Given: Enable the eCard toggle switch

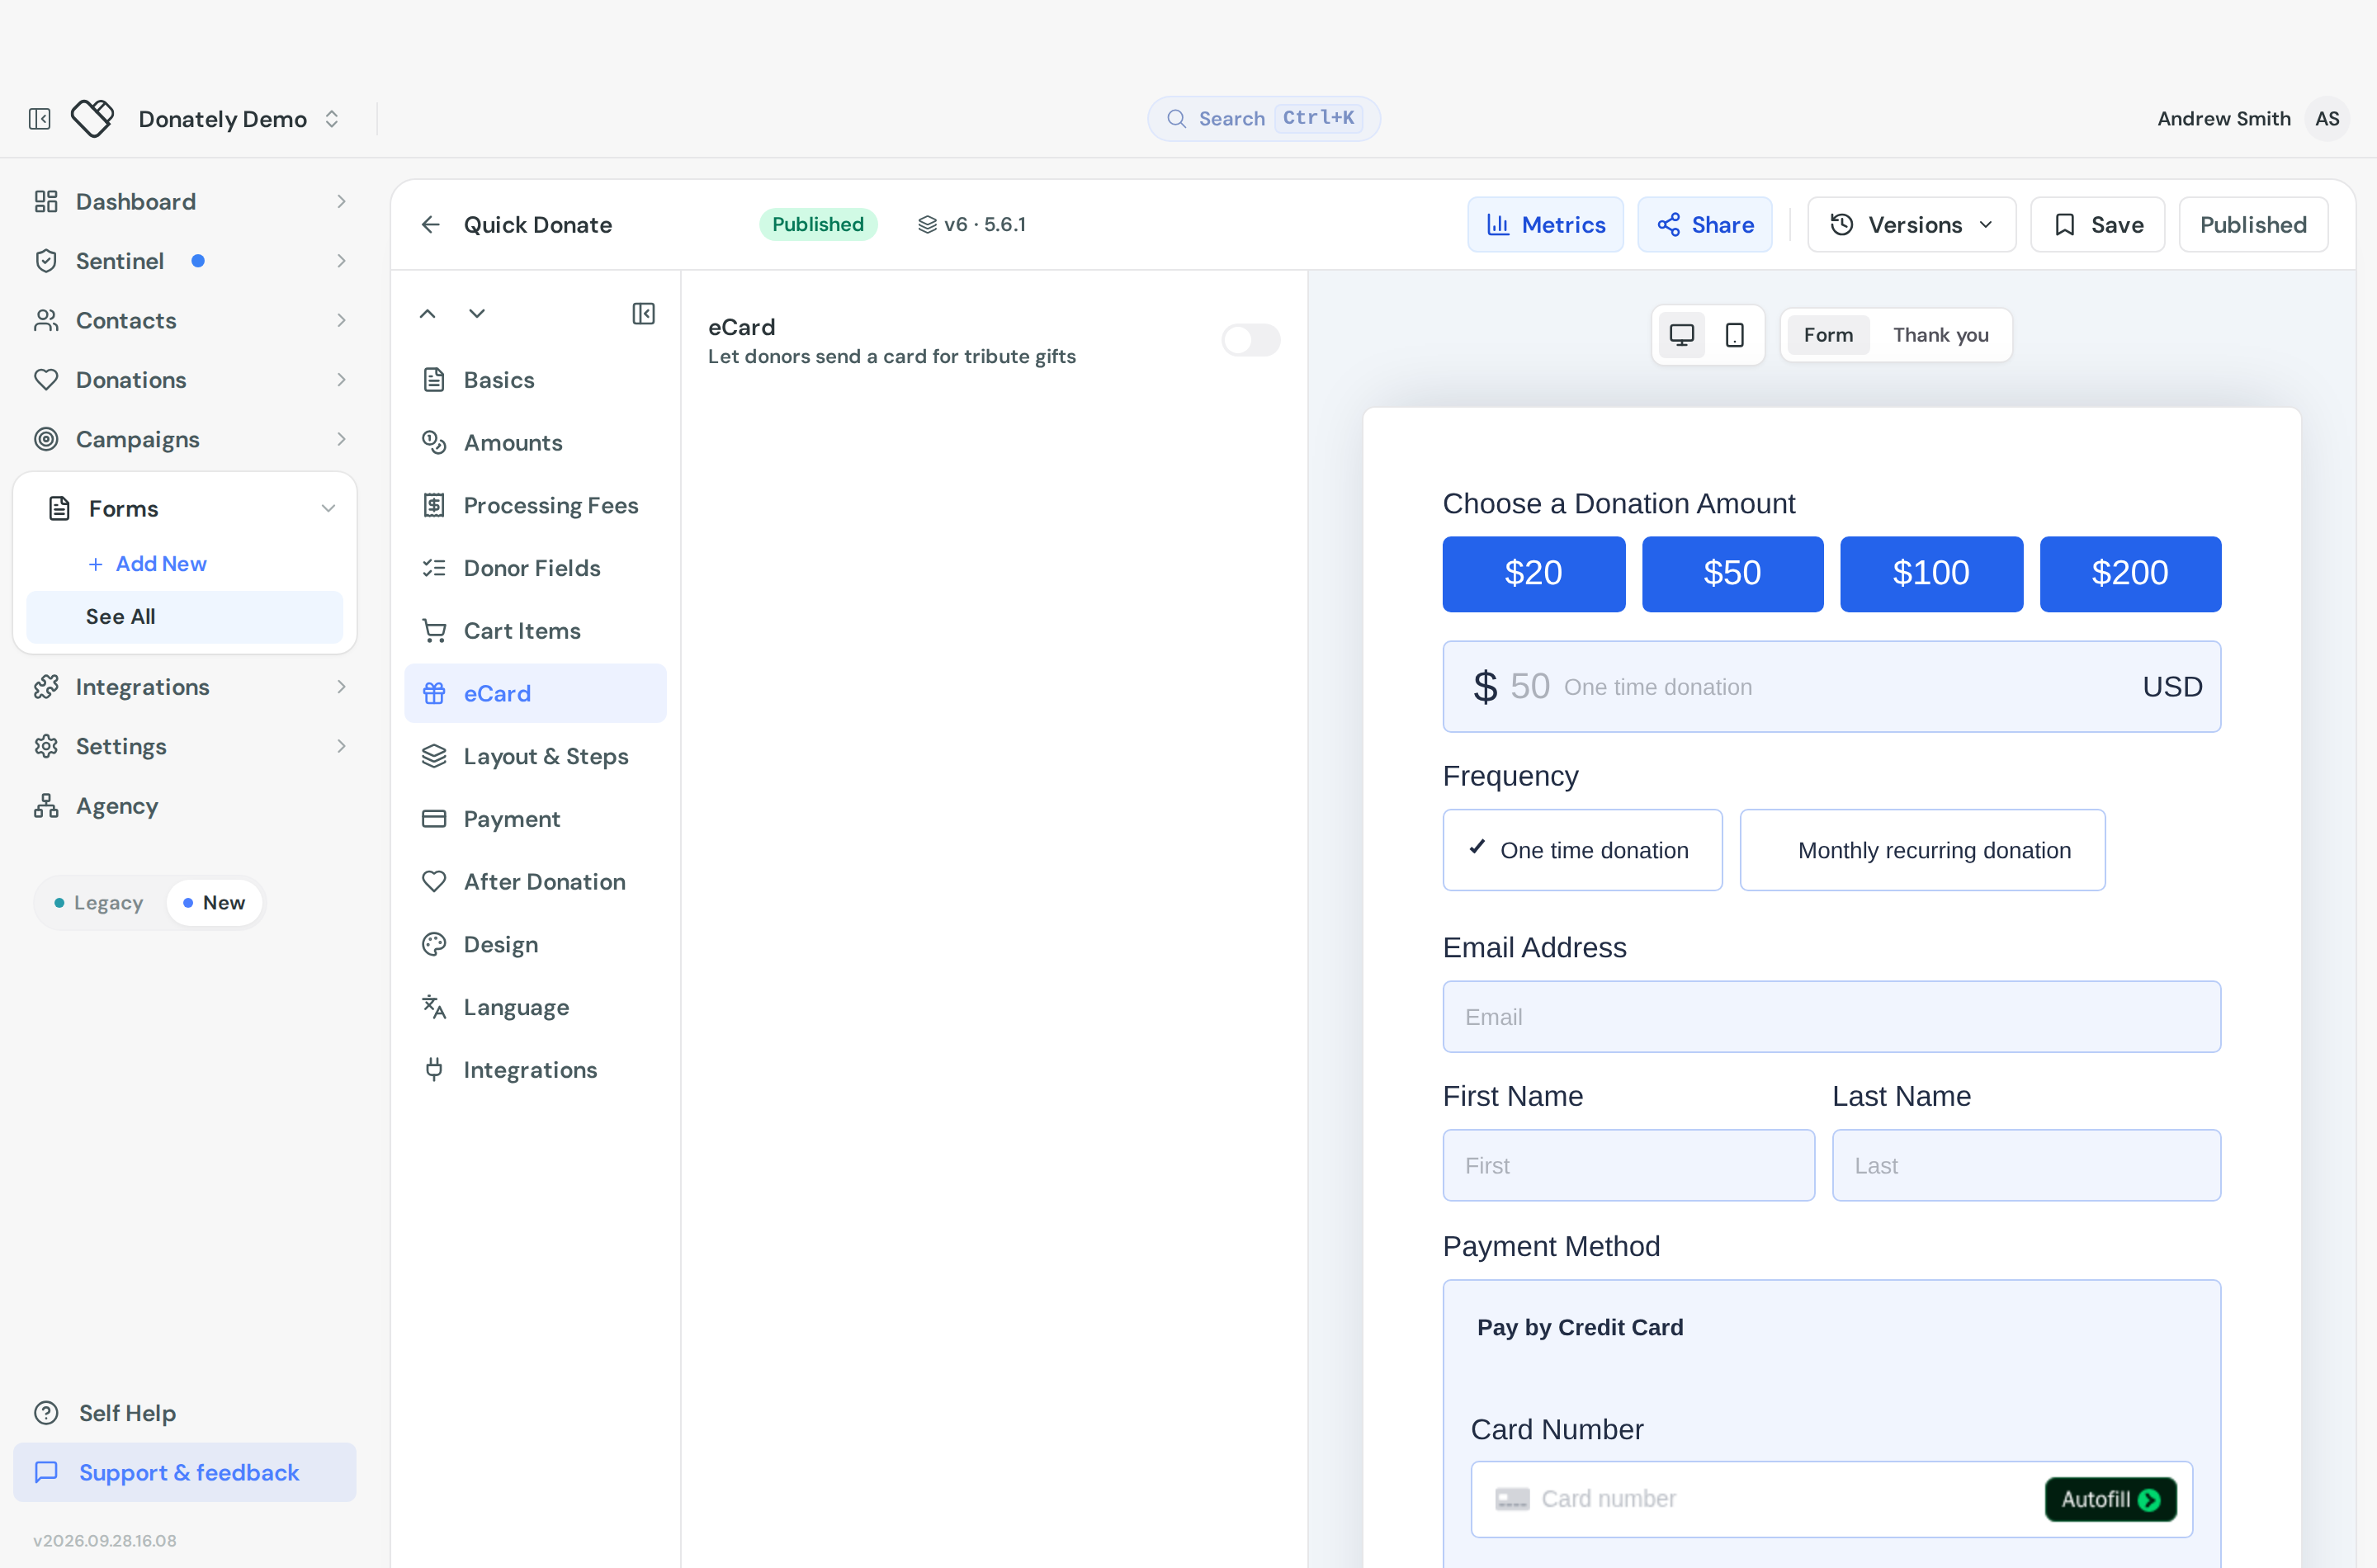Looking at the screenshot, I should (1251, 340).
